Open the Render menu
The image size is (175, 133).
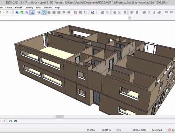(19, 8)
